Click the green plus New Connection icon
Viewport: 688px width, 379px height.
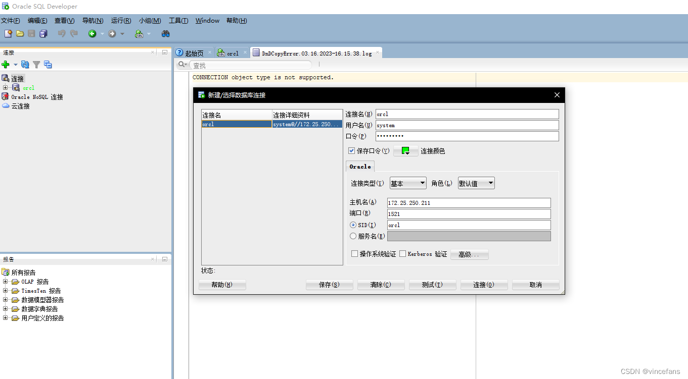pyautogui.click(x=6, y=65)
